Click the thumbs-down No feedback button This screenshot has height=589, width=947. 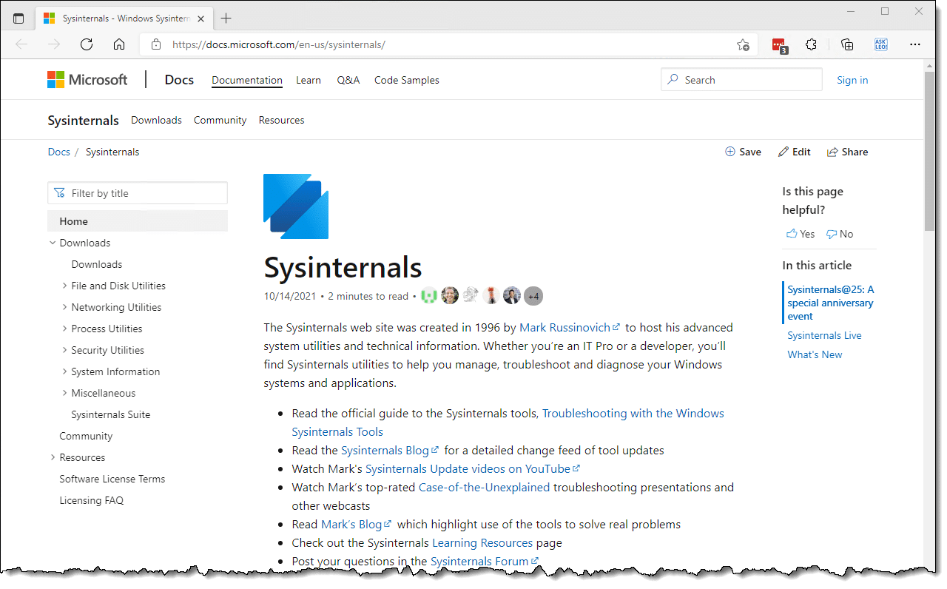click(840, 234)
